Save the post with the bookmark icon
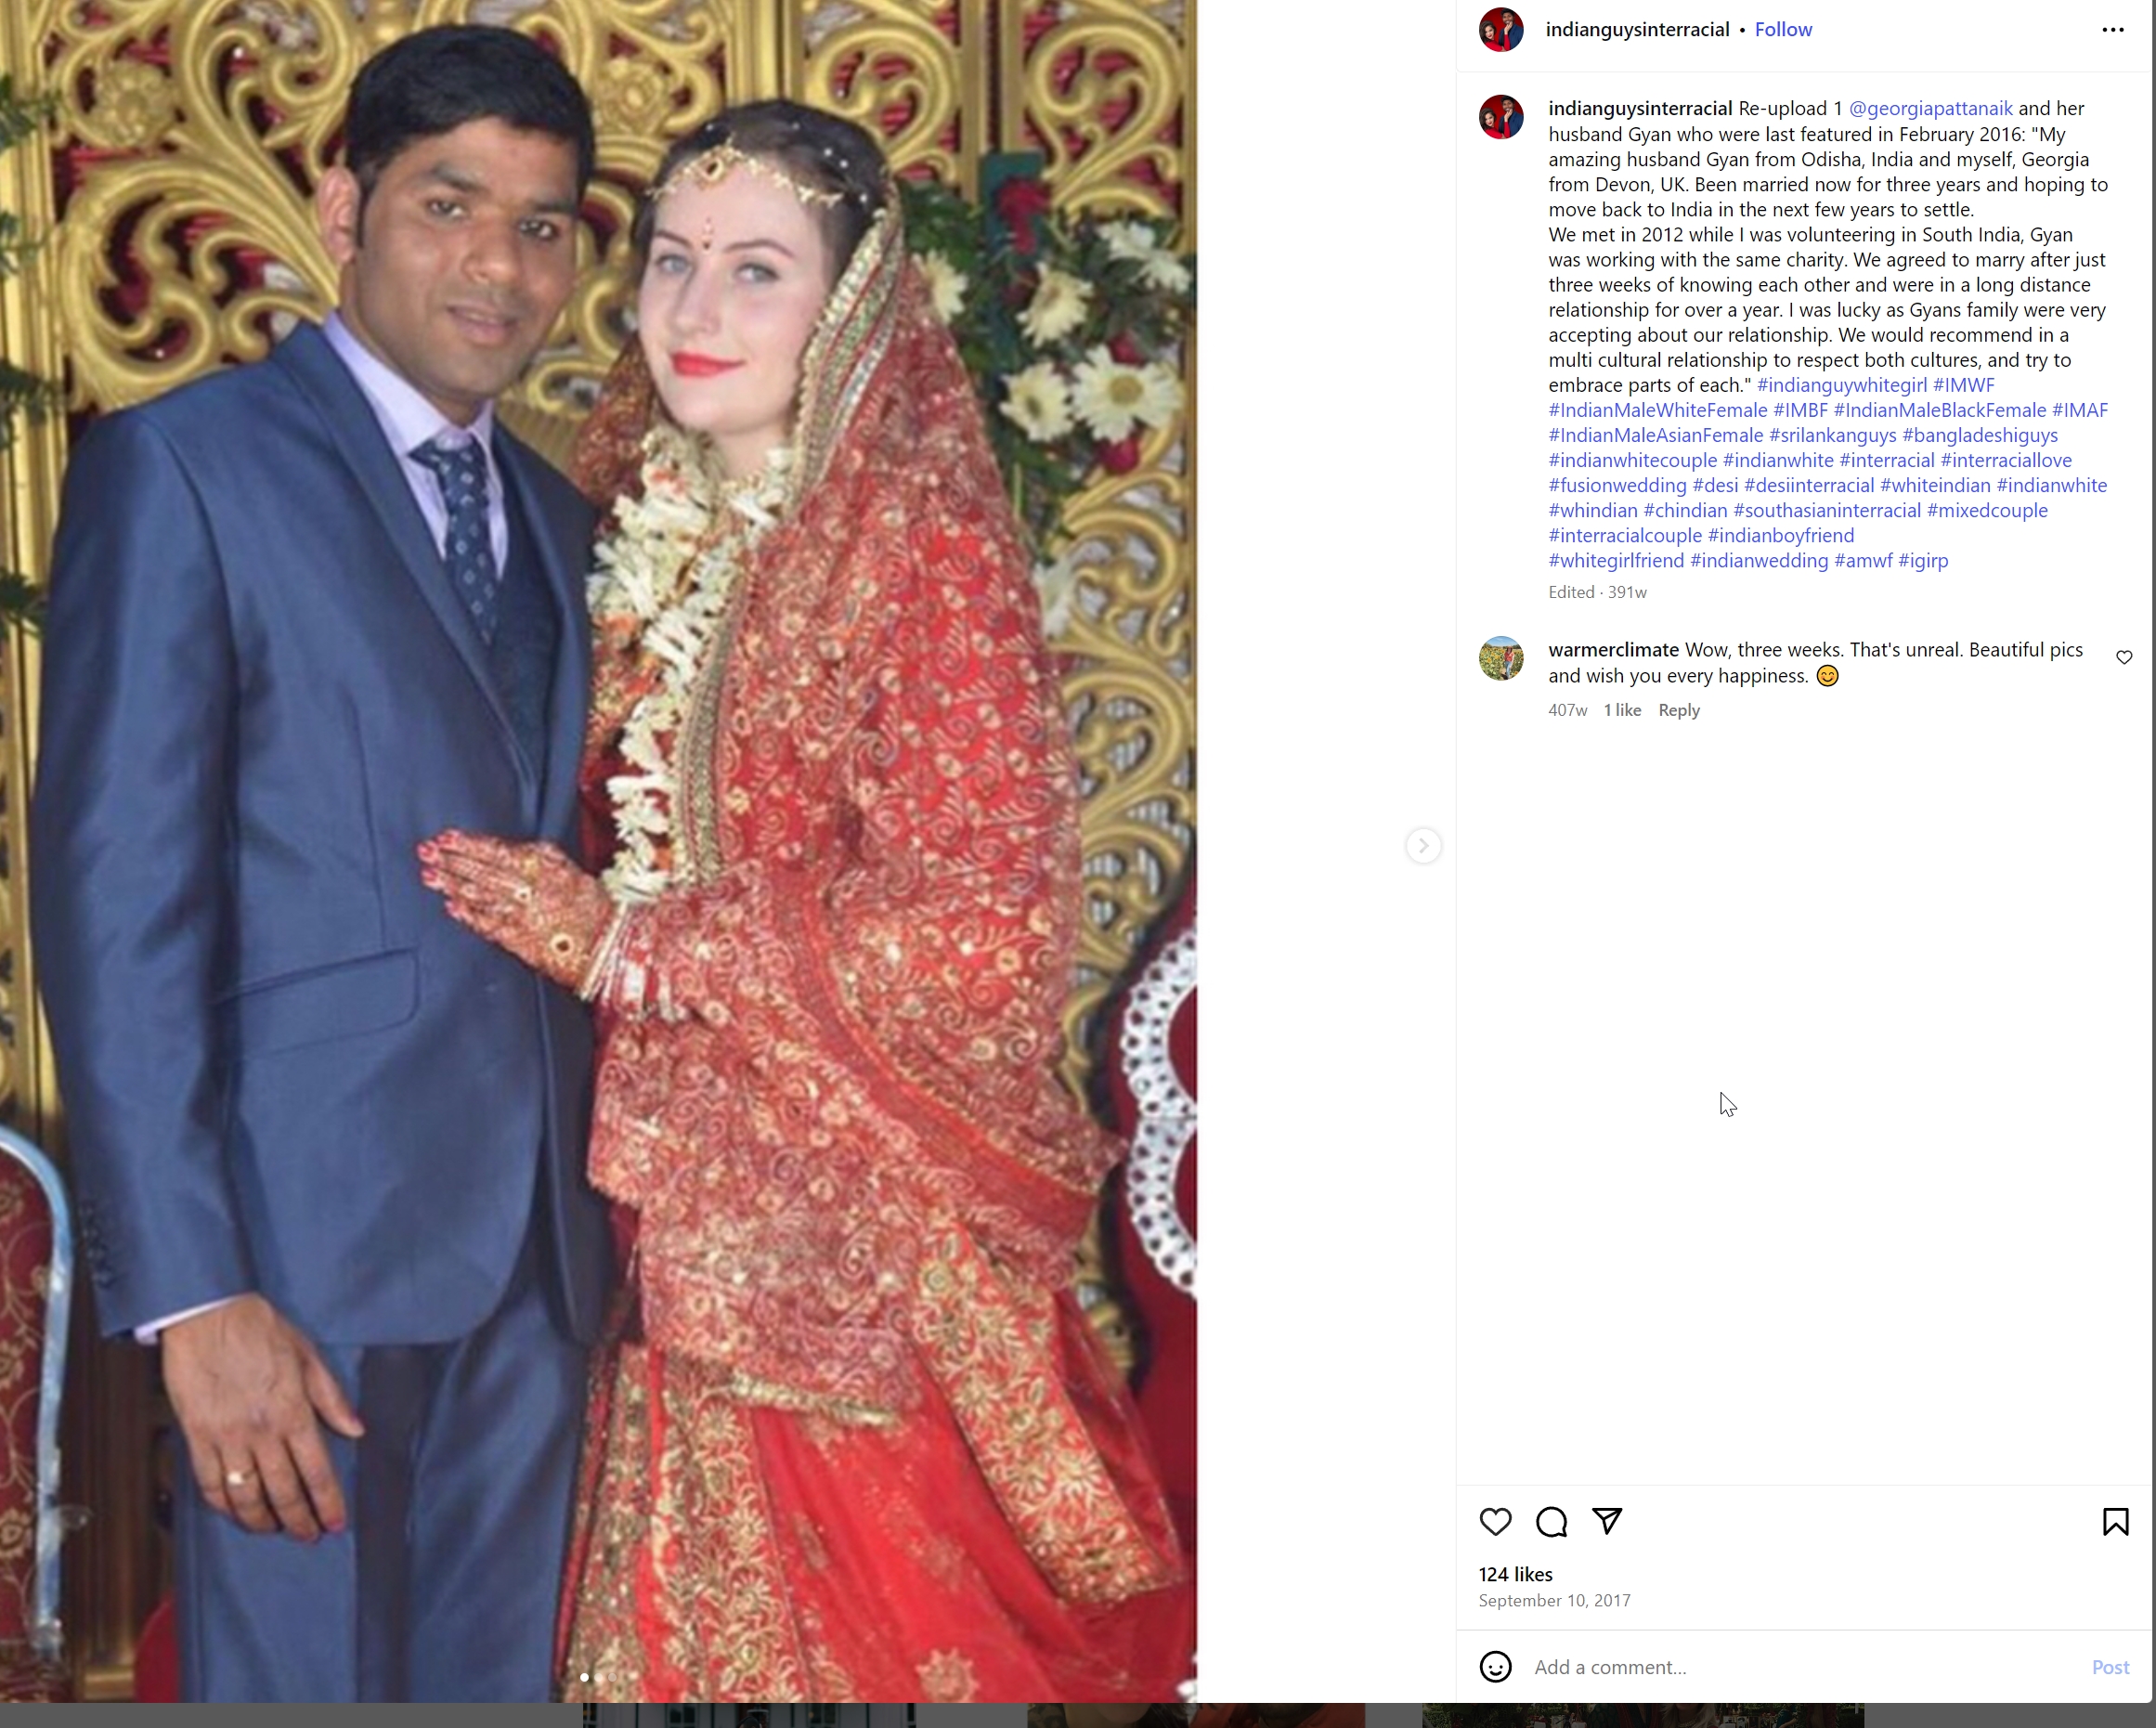Image resolution: width=2156 pixels, height=1728 pixels. [2115, 1522]
